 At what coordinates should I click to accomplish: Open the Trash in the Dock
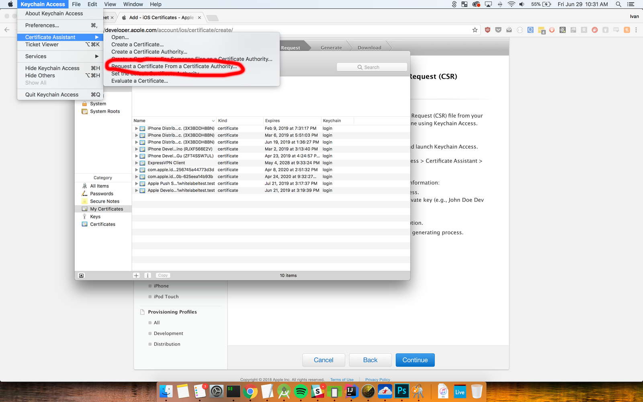(x=477, y=391)
